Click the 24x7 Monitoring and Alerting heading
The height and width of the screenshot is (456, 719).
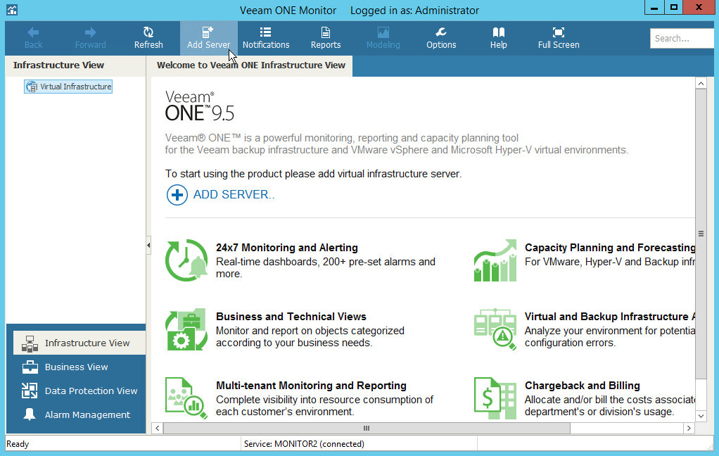287,248
